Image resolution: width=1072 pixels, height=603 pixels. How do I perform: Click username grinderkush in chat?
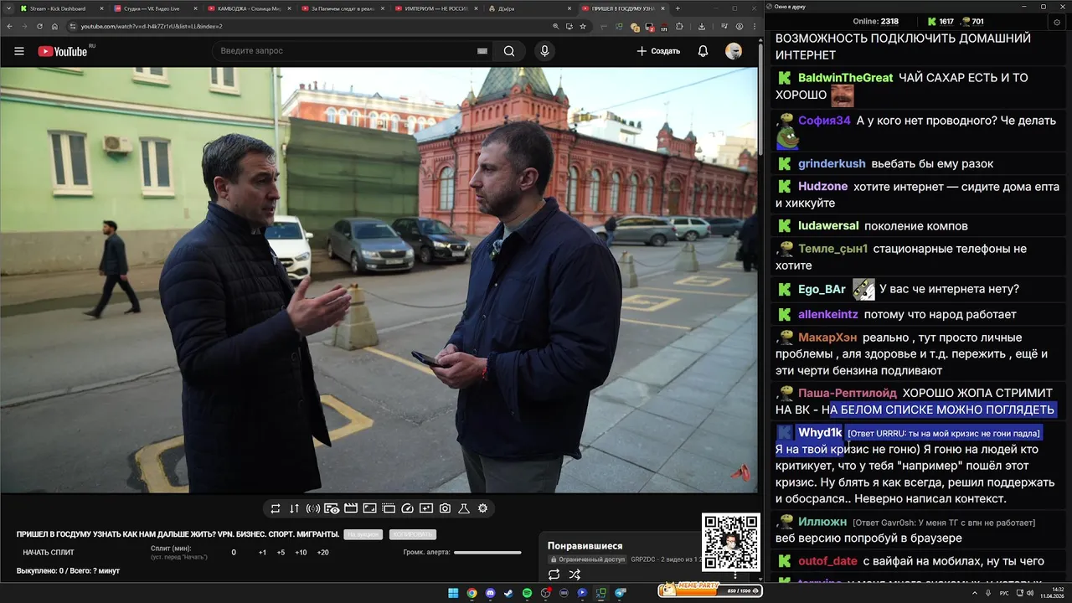click(832, 164)
